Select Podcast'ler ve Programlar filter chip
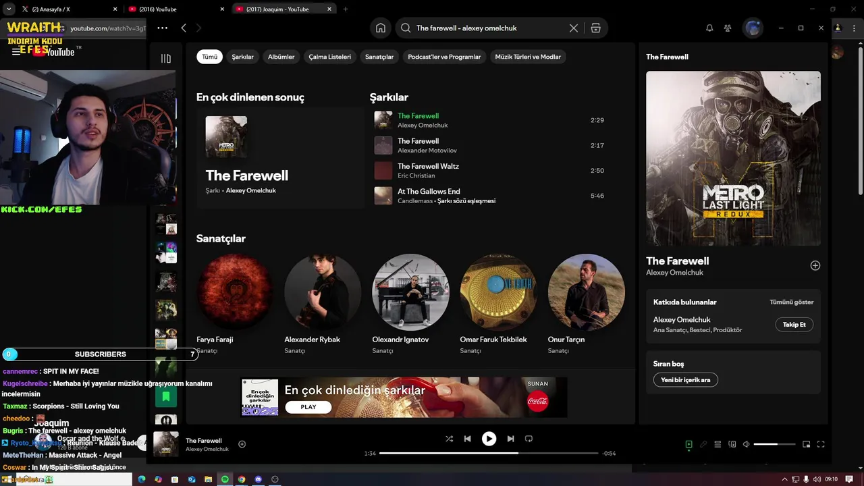Image resolution: width=864 pixels, height=486 pixels. 444,57
